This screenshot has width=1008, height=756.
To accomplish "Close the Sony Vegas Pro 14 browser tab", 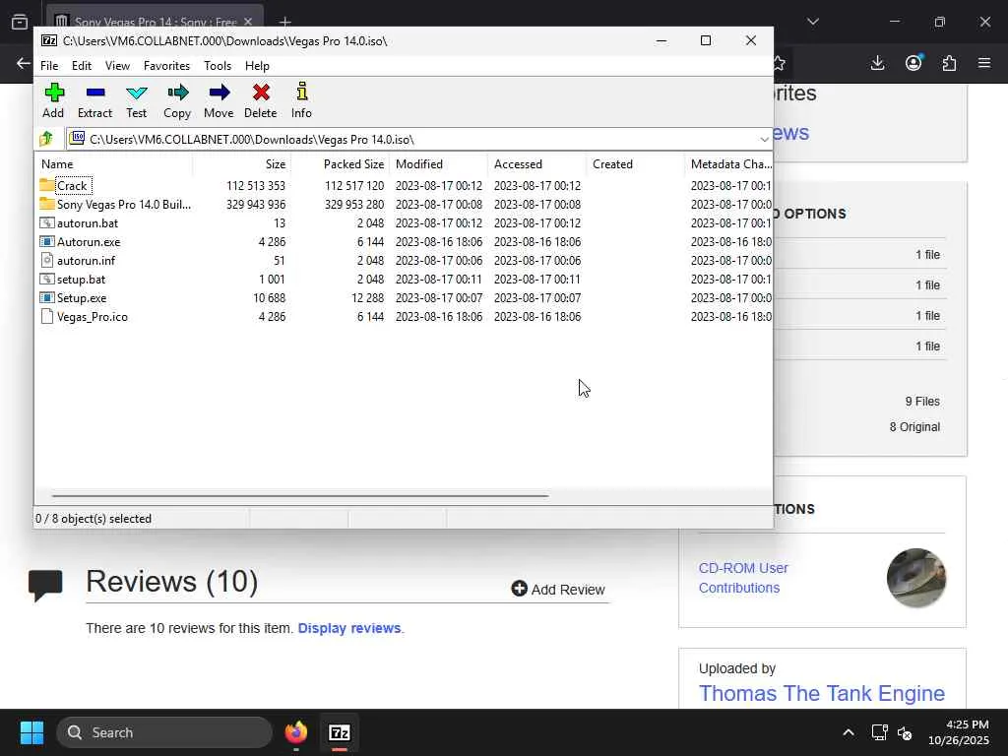I will [x=248, y=22].
